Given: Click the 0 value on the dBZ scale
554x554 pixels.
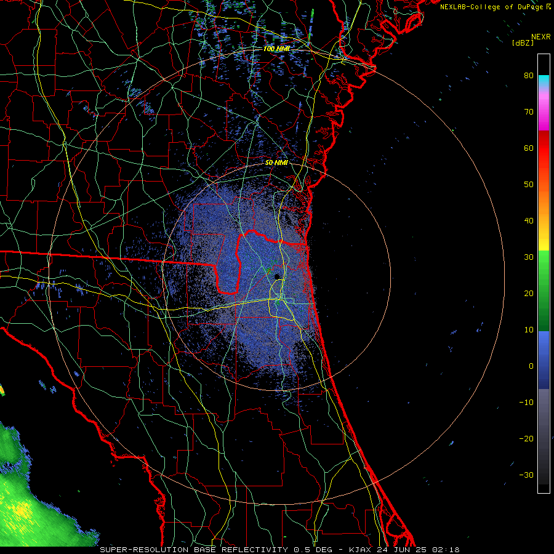Looking at the screenshot, I should (531, 366).
